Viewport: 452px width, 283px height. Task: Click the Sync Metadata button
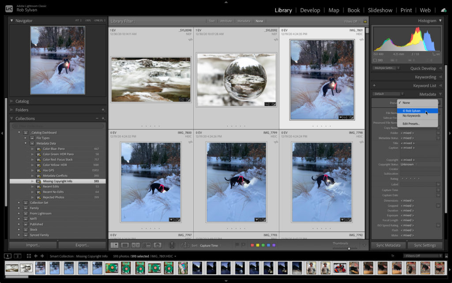[x=388, y=245]
